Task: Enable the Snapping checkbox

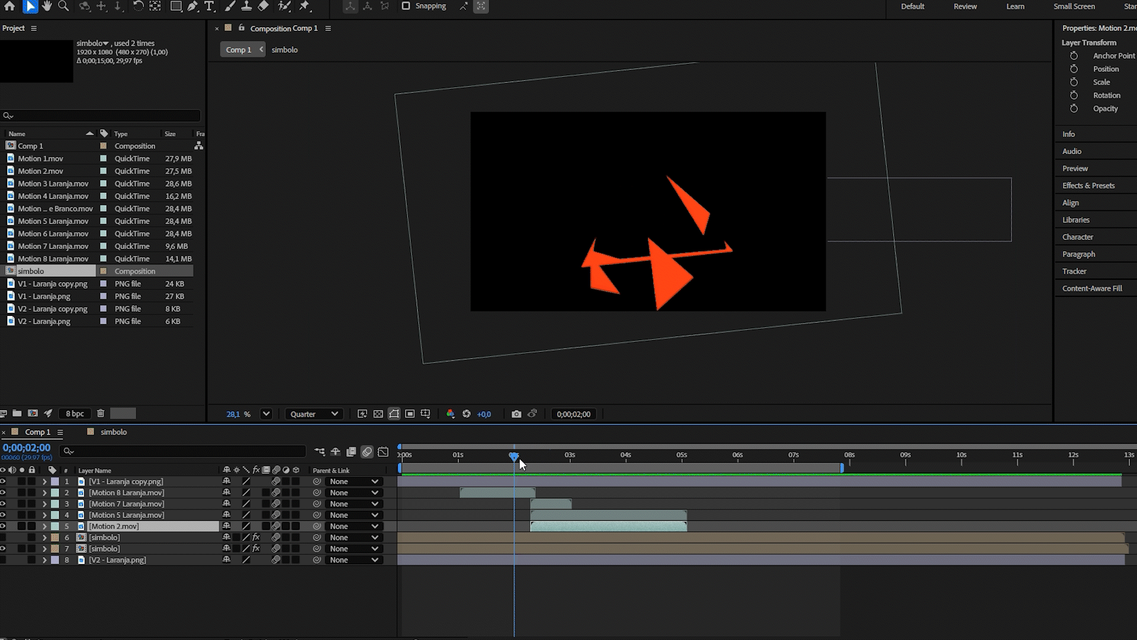Action: point(406,6)
